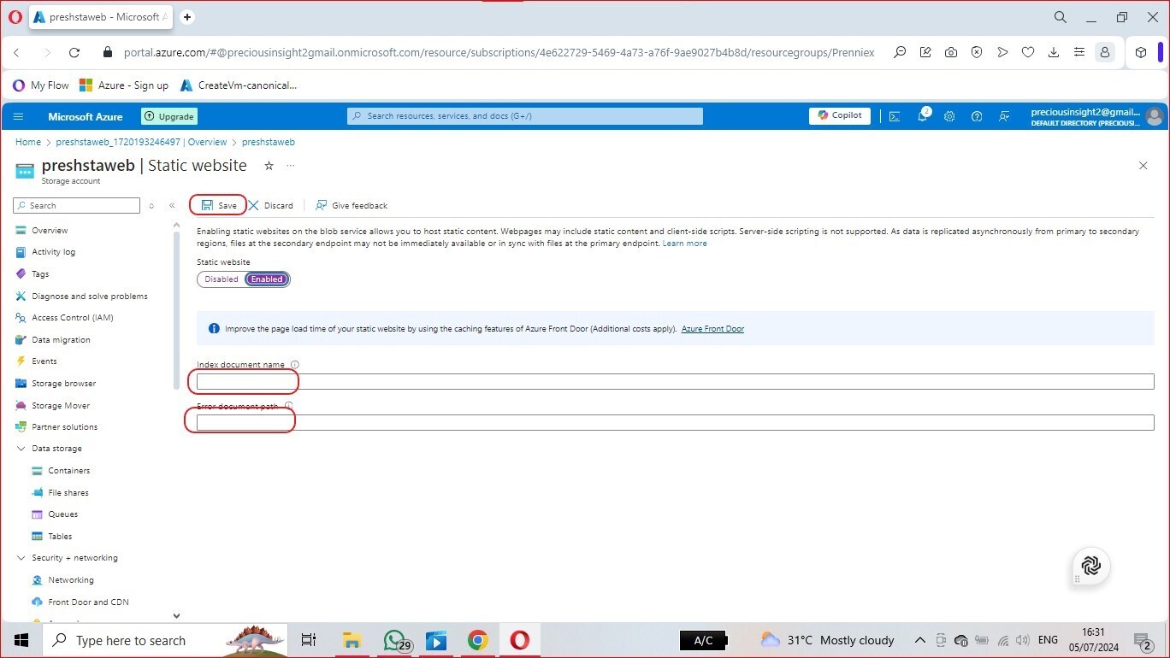This screenshot has height=658, width=1170.
Task: Click the sidebar scroll-down arrow
Action: coord(176,615)
